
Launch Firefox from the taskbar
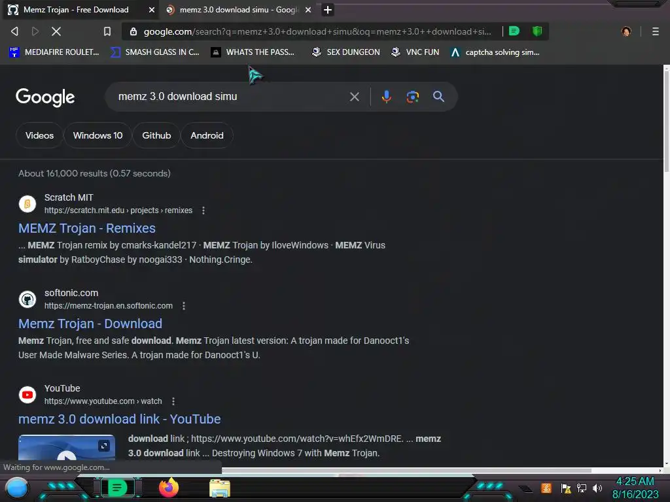(168, 488)
